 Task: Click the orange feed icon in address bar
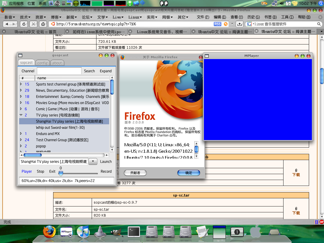pos(226,24)
